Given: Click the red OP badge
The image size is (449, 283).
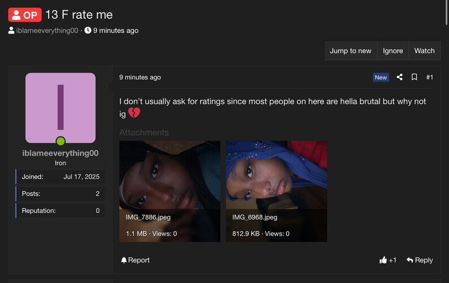Looking at the screenshot, I should pyautogui.click(x=25, y=15).
